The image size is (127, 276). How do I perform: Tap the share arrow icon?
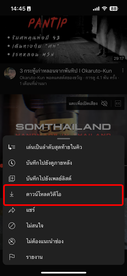click(x=12, y=210)
